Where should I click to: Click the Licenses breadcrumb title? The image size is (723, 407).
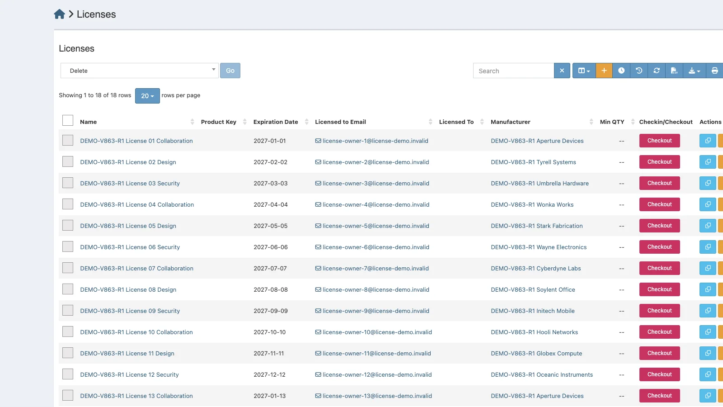[x=96, y=14]
